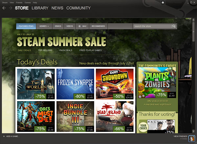This screenshot has width=197, height=144.
Task: Open the Apple Mac games tab
Action: 82,26
